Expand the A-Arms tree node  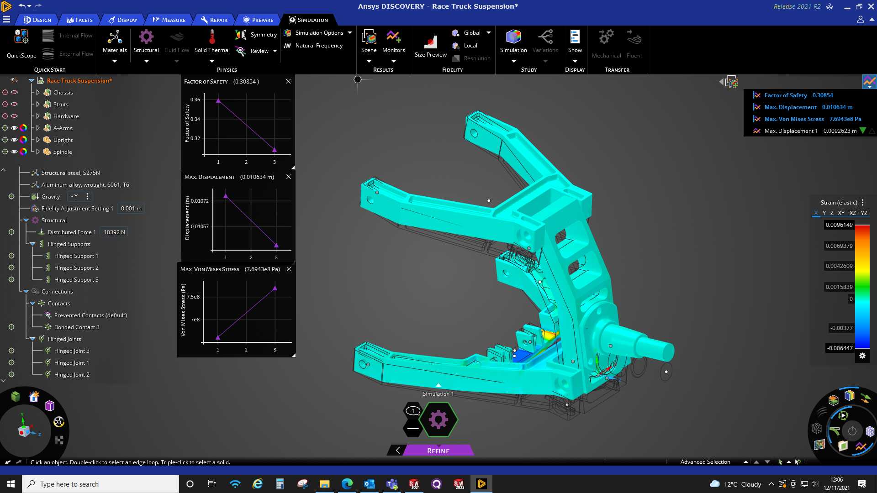click(x=38, y=128)
